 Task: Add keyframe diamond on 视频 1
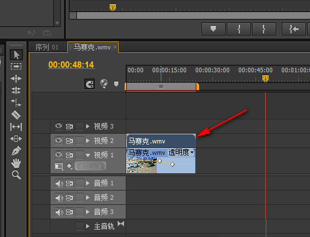pyautogui.click(x=91, y=166)
